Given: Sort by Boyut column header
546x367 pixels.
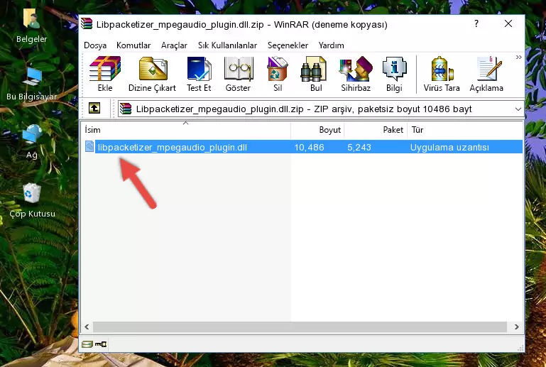Looking at the screenshot, I should click(317, 129).
